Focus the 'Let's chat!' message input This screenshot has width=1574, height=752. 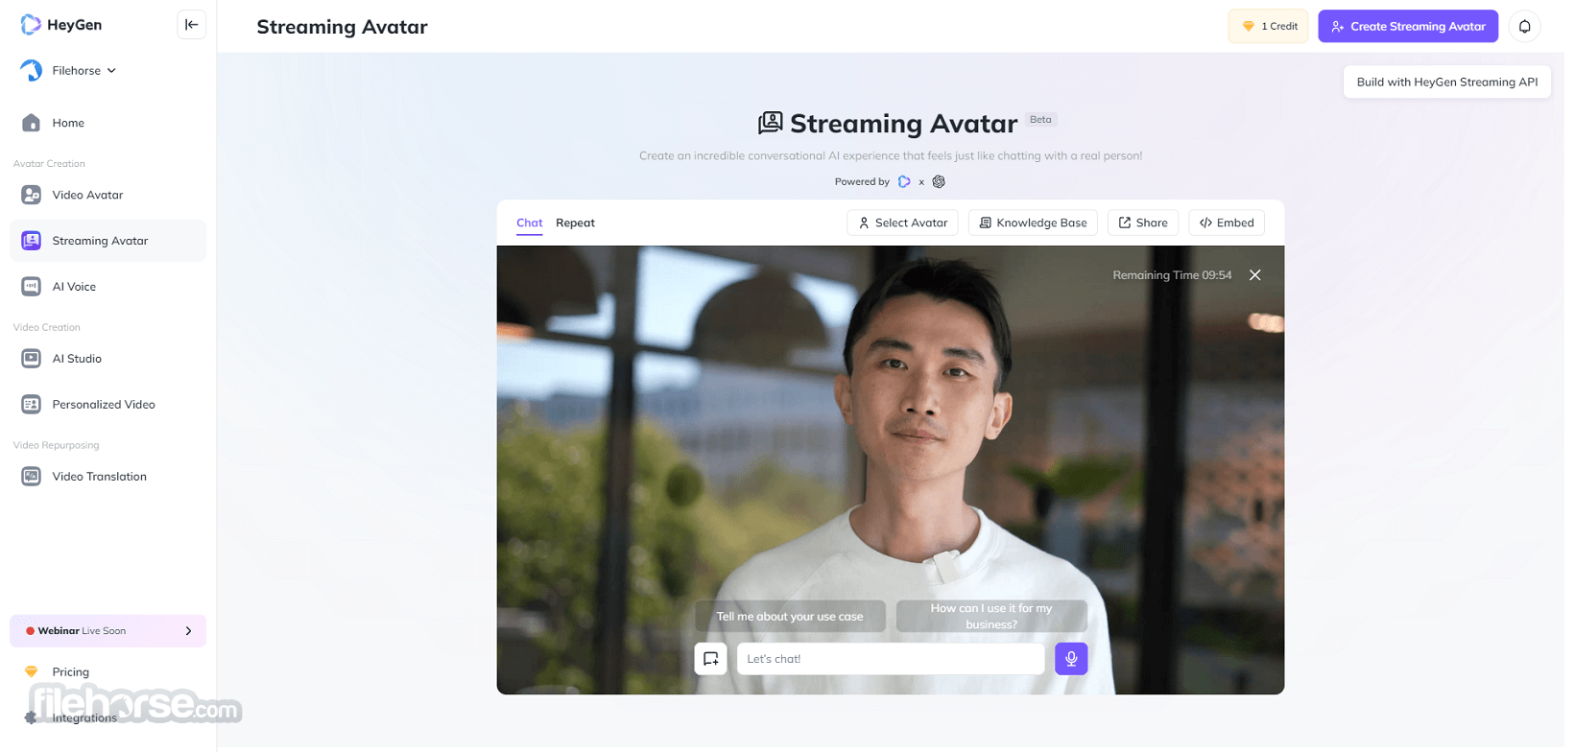point(891,659)
